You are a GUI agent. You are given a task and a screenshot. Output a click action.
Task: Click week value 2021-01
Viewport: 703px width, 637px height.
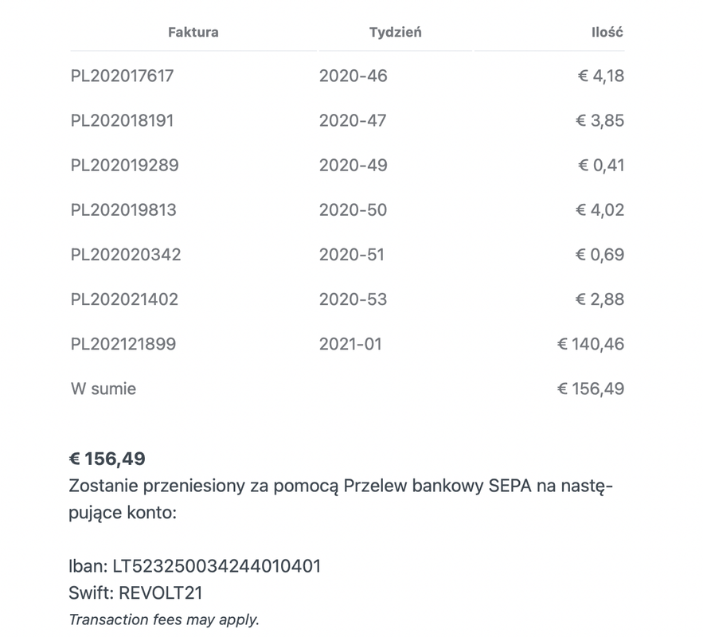(x=350, y=344)
